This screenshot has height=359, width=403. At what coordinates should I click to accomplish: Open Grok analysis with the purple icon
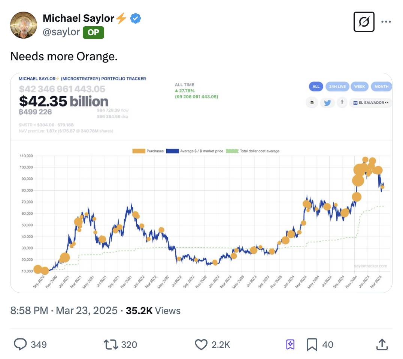[x=290, y=344]
